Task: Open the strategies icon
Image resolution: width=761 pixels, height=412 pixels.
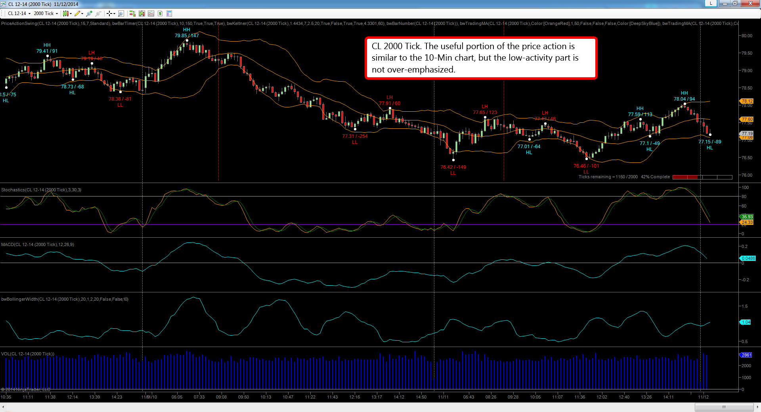Action: [151, 13]
